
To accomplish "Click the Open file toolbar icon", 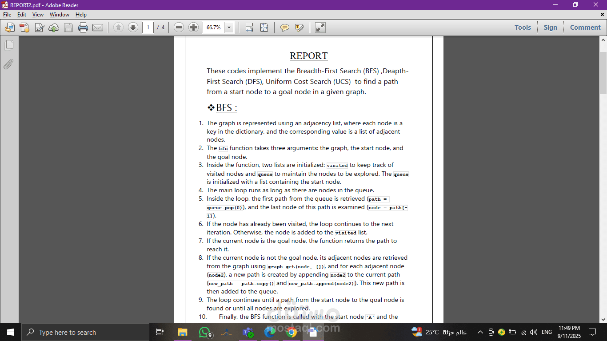I will point(9,28).
